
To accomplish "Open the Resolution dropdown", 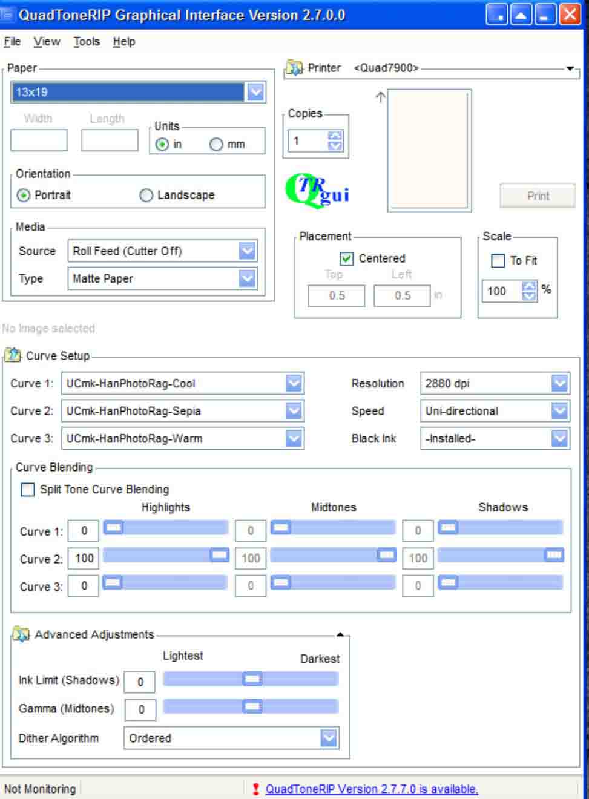I will coord(560,383).
